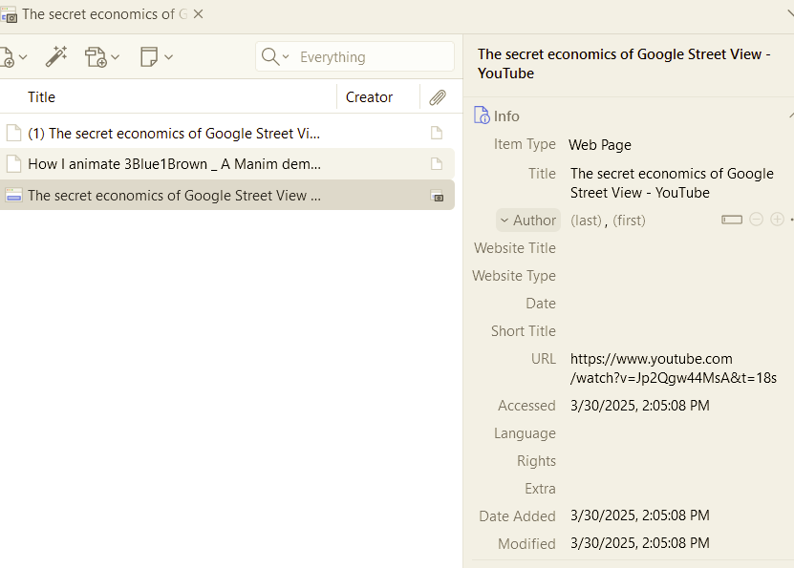Click the empty Website Type field
Image resolution: width=794 pixels, height=568 pixels.
pos(676,276)
